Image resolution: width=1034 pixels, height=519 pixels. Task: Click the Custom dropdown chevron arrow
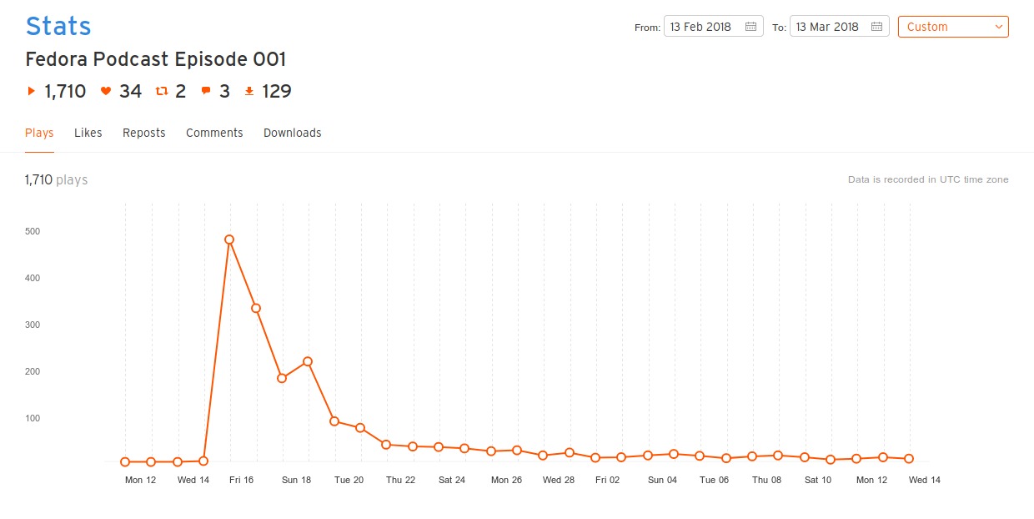point(998,27)
